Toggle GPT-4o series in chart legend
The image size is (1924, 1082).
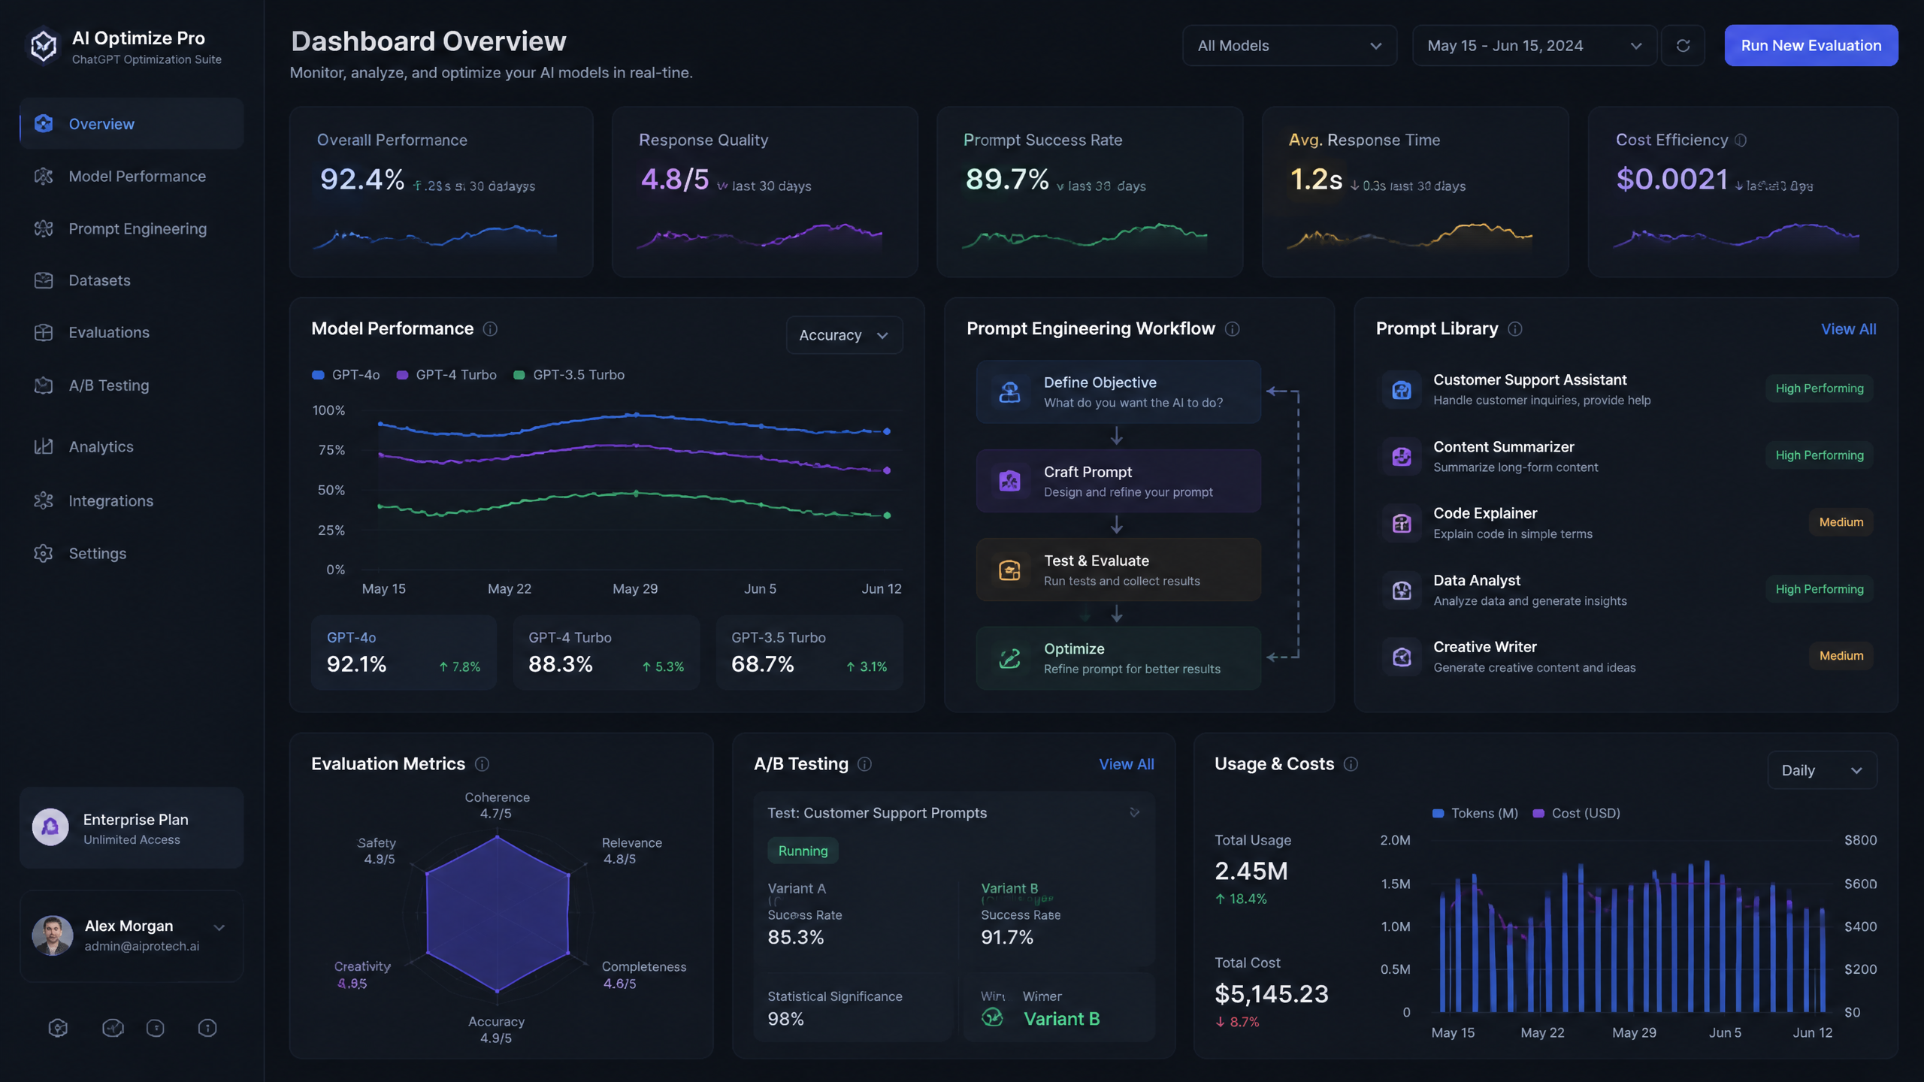tap(346, 375)
